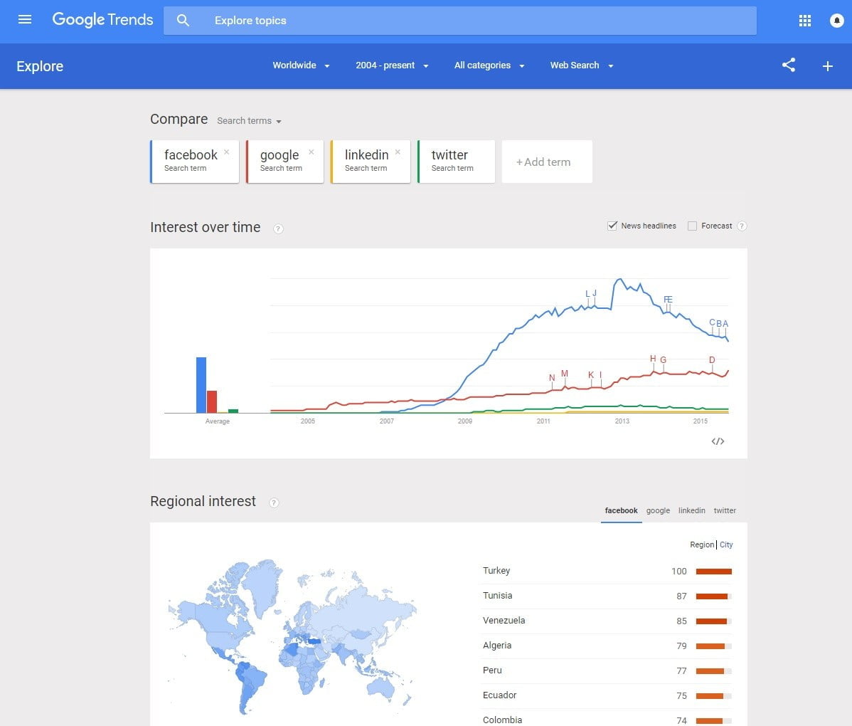
Task: Open help for Interest over time
Action: coord(278,229)
